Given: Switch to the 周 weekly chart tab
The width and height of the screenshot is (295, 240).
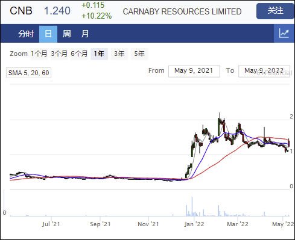Looking at the screenshot, I should [x=66, y=34].
